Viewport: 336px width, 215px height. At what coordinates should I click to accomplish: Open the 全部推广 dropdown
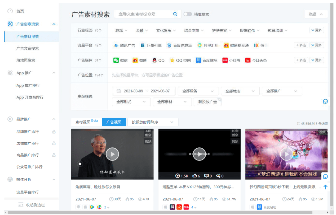(x=282, y=91)
